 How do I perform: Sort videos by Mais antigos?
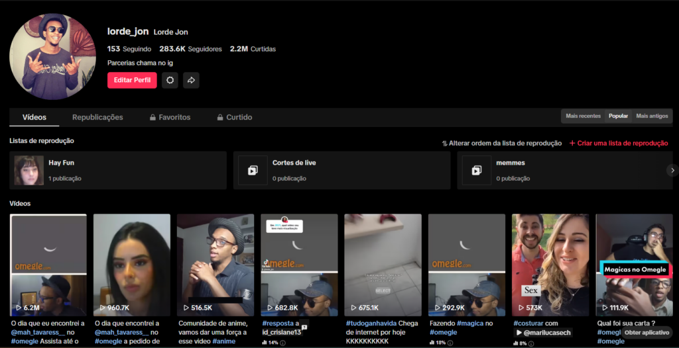coord(652,116)
